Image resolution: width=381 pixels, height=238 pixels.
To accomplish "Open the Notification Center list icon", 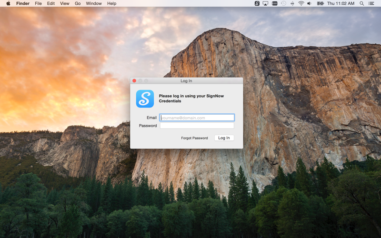I will [371, 3].
